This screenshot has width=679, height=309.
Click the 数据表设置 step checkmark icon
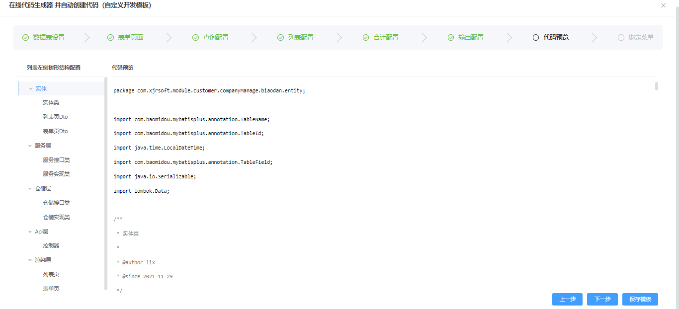pos(25,38)
